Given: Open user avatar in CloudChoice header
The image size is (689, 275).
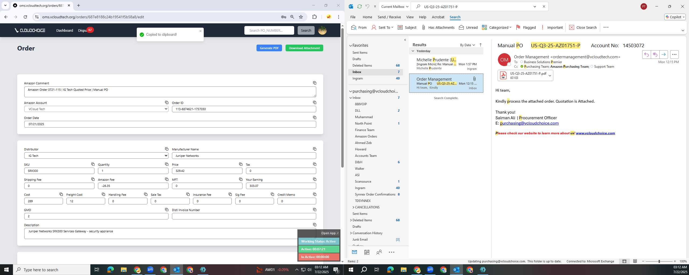Looking at the screenshot, I should pyautogui.click(x=322, y=30).
